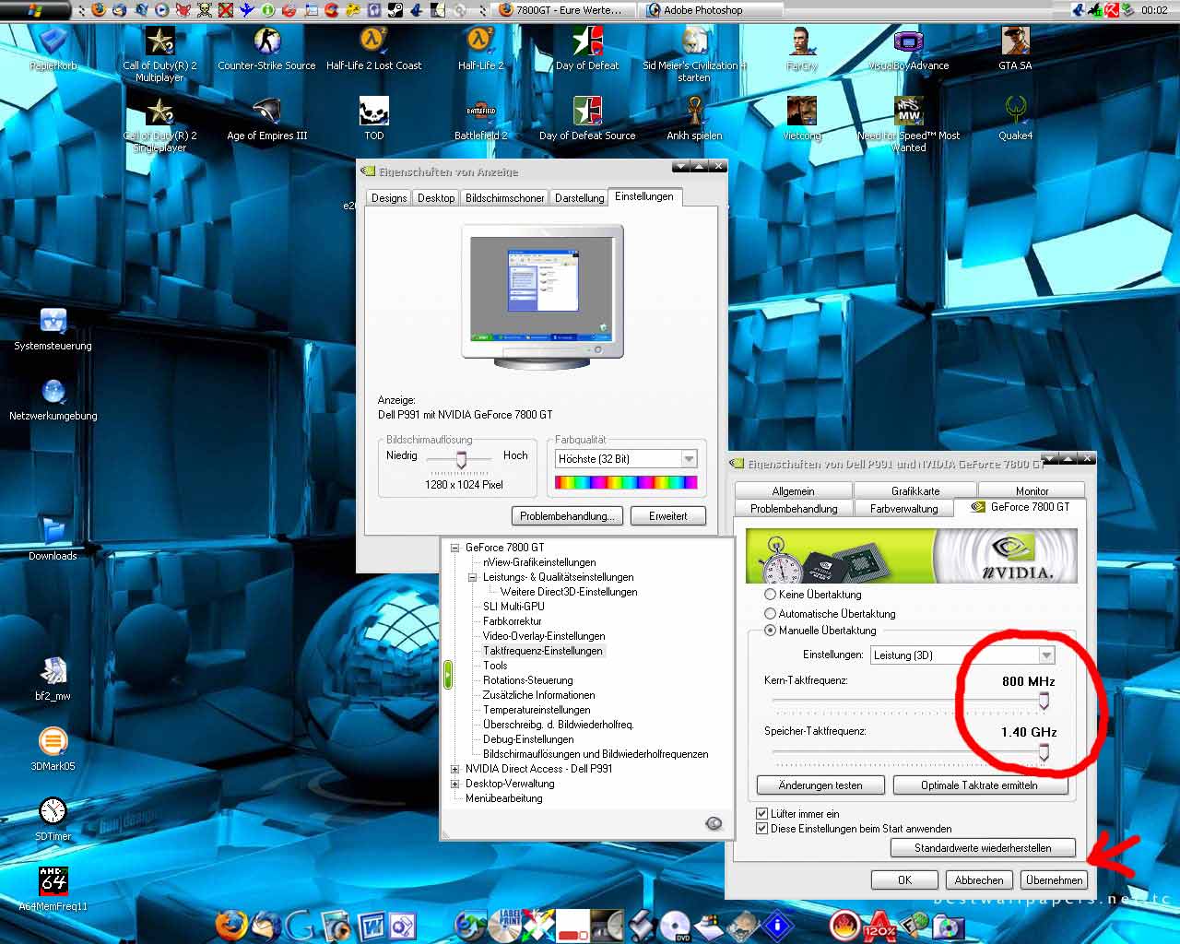Click Optimale Taktrate ermitteln
The width and height of the screenshot is (1180, 944).
(979, 785)
